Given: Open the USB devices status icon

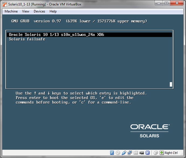Looking at the screenshot, I should (124, 153).
